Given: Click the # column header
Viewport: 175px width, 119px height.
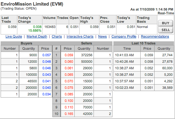Looking at the screenshot, I should click(56, 48).
